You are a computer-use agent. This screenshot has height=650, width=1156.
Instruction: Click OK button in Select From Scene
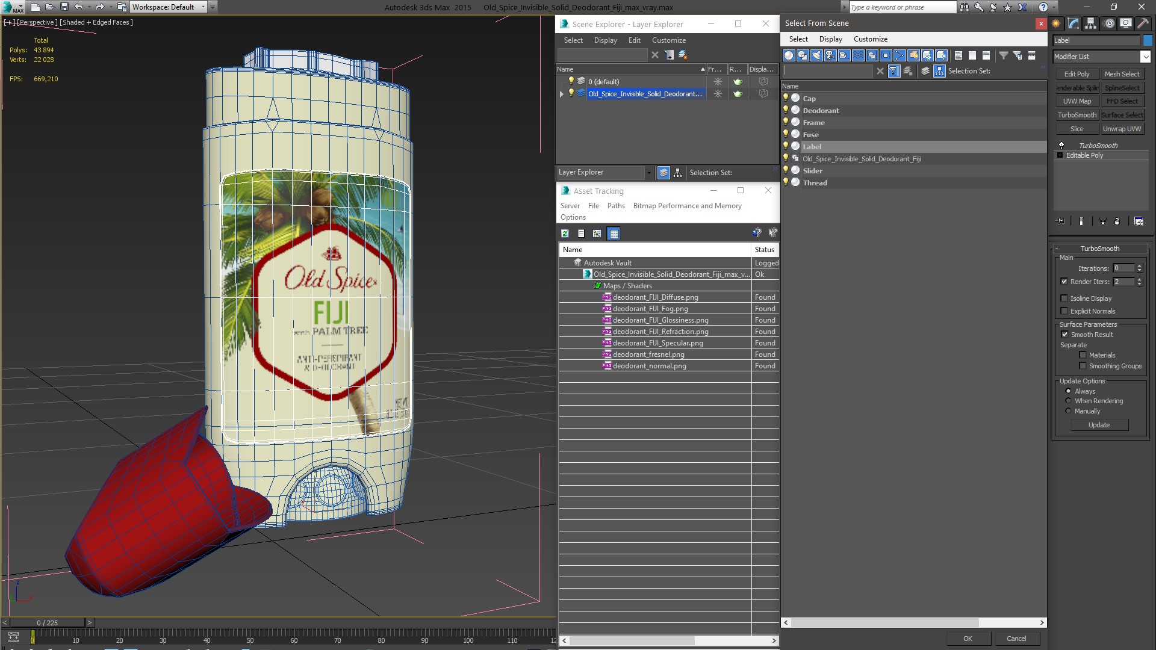968,639
